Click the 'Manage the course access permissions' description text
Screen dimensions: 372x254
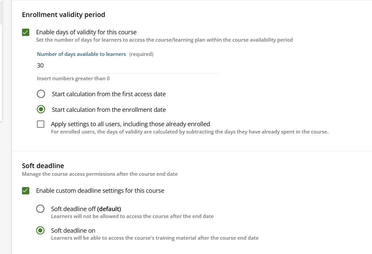[100, 174]
